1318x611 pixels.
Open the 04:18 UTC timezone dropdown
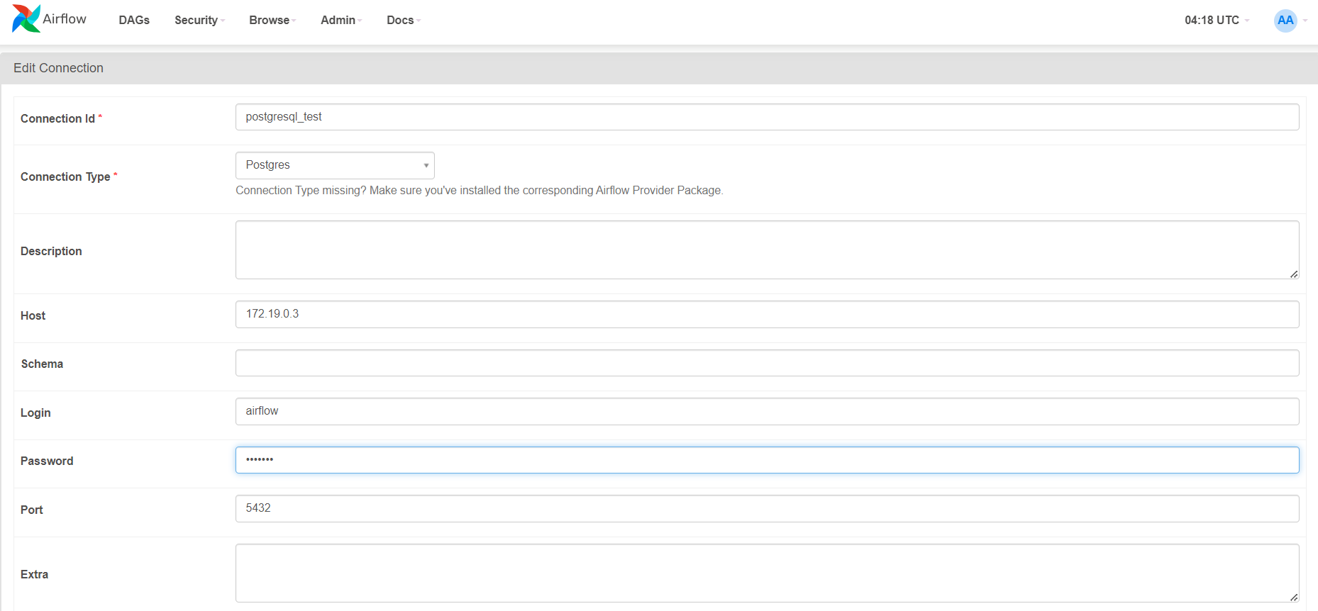point(1217,20)
